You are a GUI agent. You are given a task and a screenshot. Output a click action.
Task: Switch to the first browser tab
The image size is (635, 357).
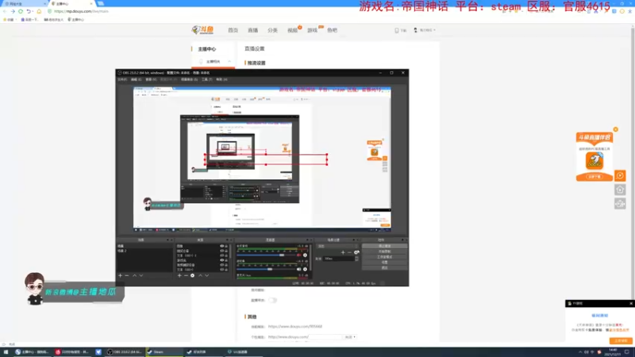[25, 3]
